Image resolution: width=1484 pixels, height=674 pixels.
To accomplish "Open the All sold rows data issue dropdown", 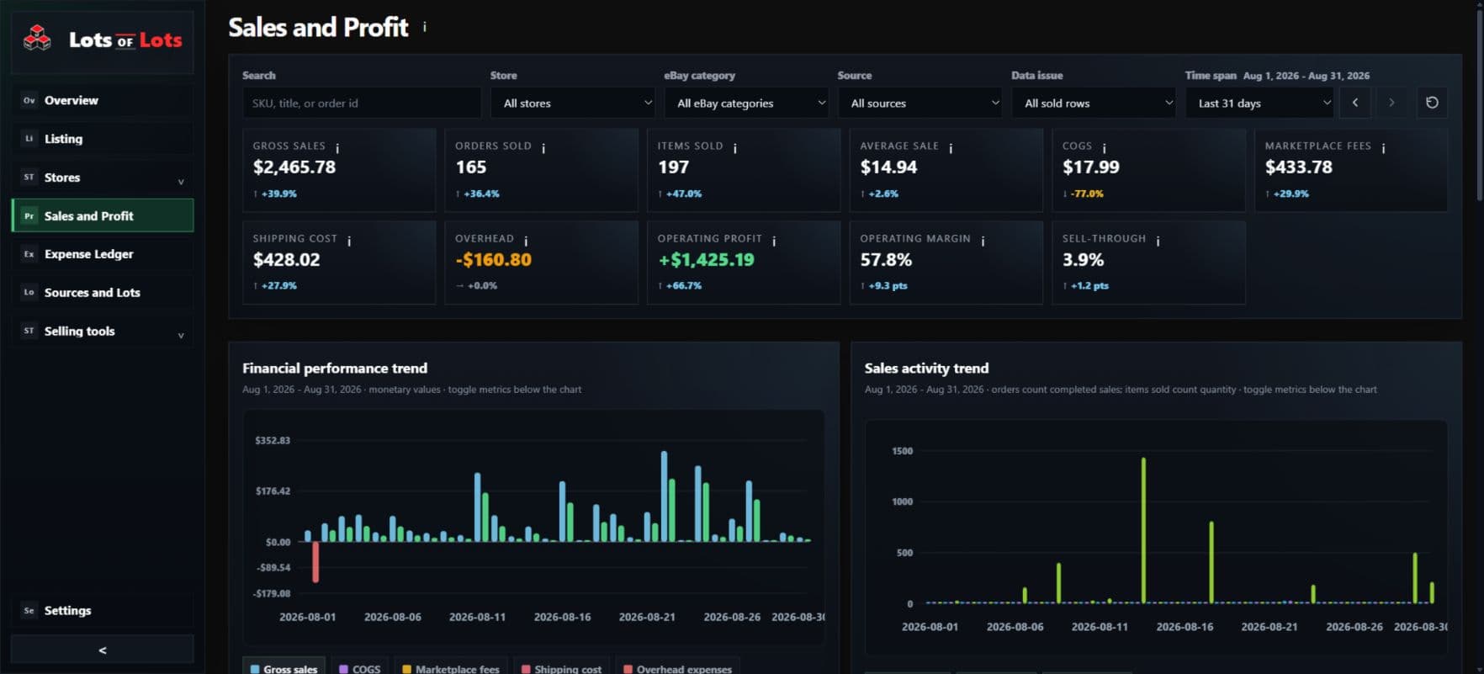I will point(1094,103).
